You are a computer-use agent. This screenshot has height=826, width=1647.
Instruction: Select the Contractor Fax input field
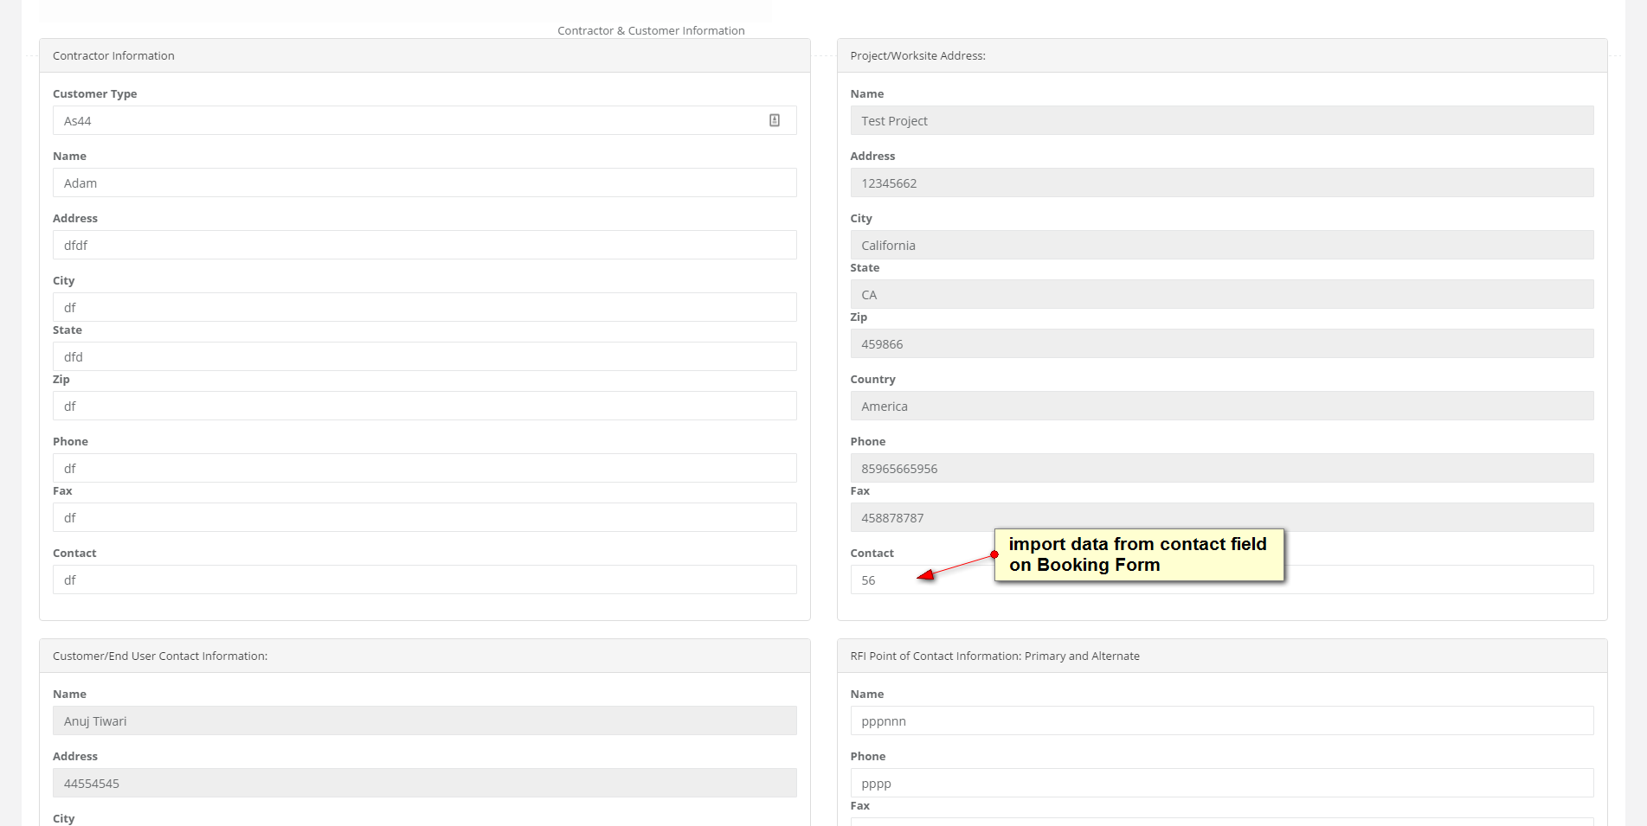pyautogui.click(x=424, y=518)
